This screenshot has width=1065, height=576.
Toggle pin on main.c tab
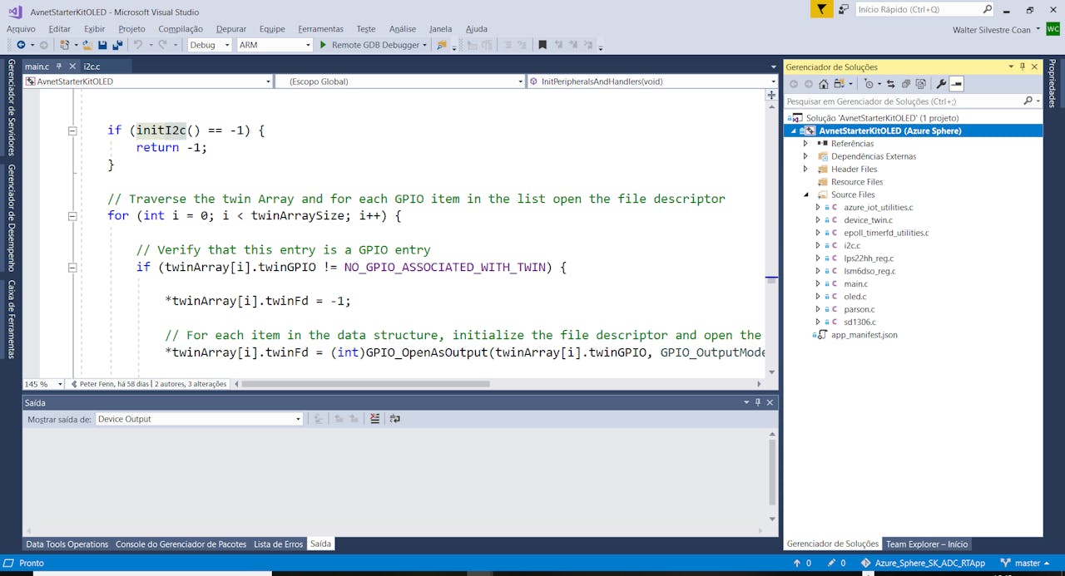click(x=59, y=66)
